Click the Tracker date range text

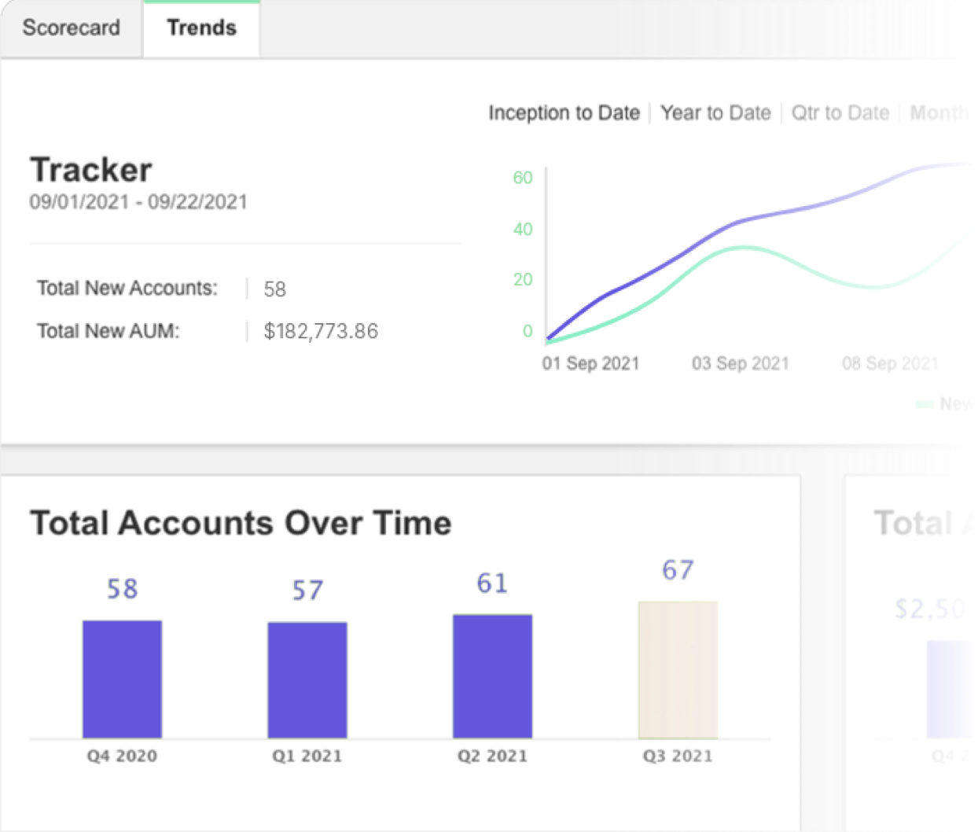[138, 202]
